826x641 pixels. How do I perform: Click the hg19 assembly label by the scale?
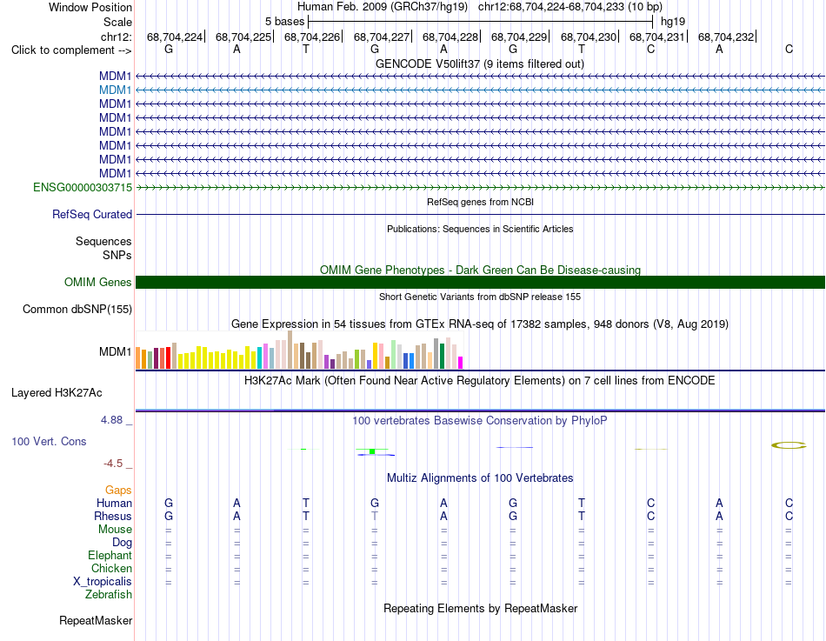(x=673, y=22)
